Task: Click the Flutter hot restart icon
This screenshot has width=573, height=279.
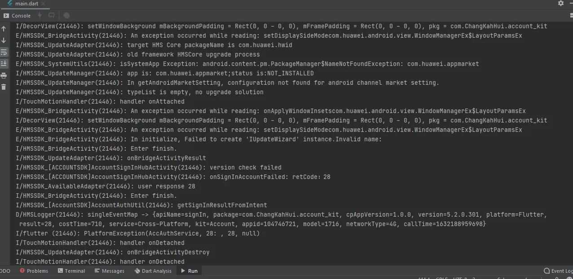Action: [52, 15]
